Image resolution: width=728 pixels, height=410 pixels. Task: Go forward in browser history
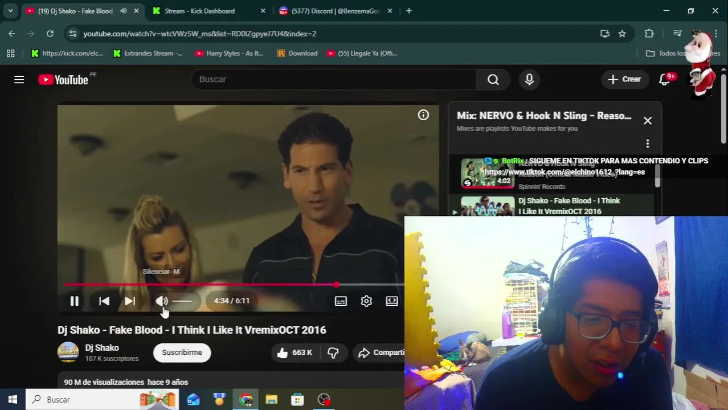(x=31, y=34)
